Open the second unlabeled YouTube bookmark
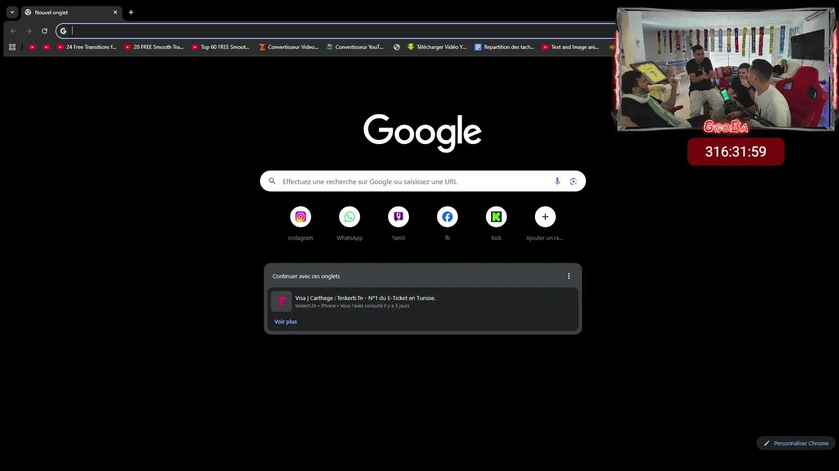The height and width of the screenshot is (471, 839). (47, 47)
